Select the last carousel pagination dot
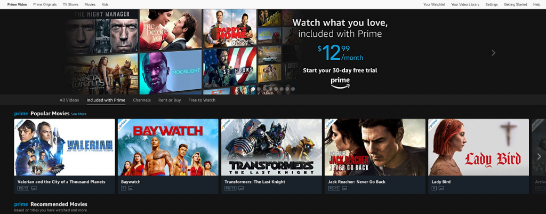 pyautogui.click(x=293, y=89)
